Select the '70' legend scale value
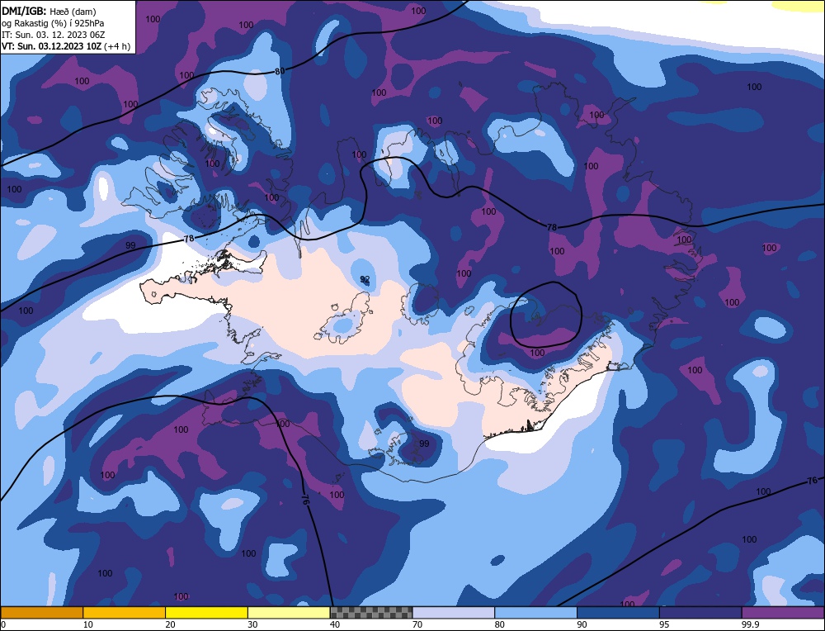 click(417, 624)
